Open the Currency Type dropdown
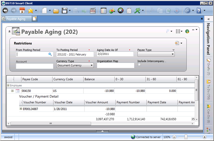The height and width of the screenshot is (141, 214). pyautogui.click(x=92, y=66)
